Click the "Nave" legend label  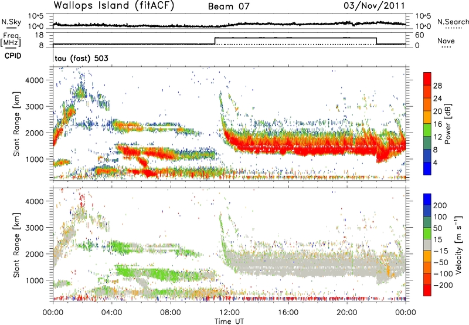[446, 40]
